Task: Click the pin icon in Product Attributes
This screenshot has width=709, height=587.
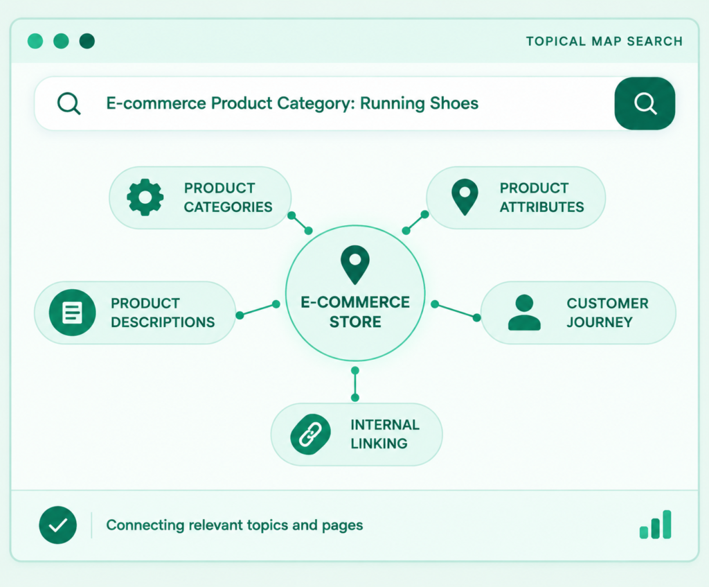Action: 465,197
